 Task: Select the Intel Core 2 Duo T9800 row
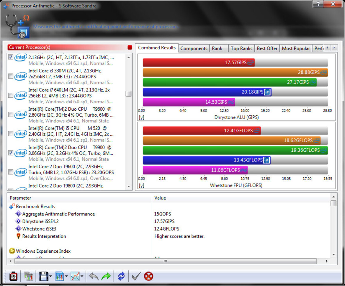click(66, 186)
